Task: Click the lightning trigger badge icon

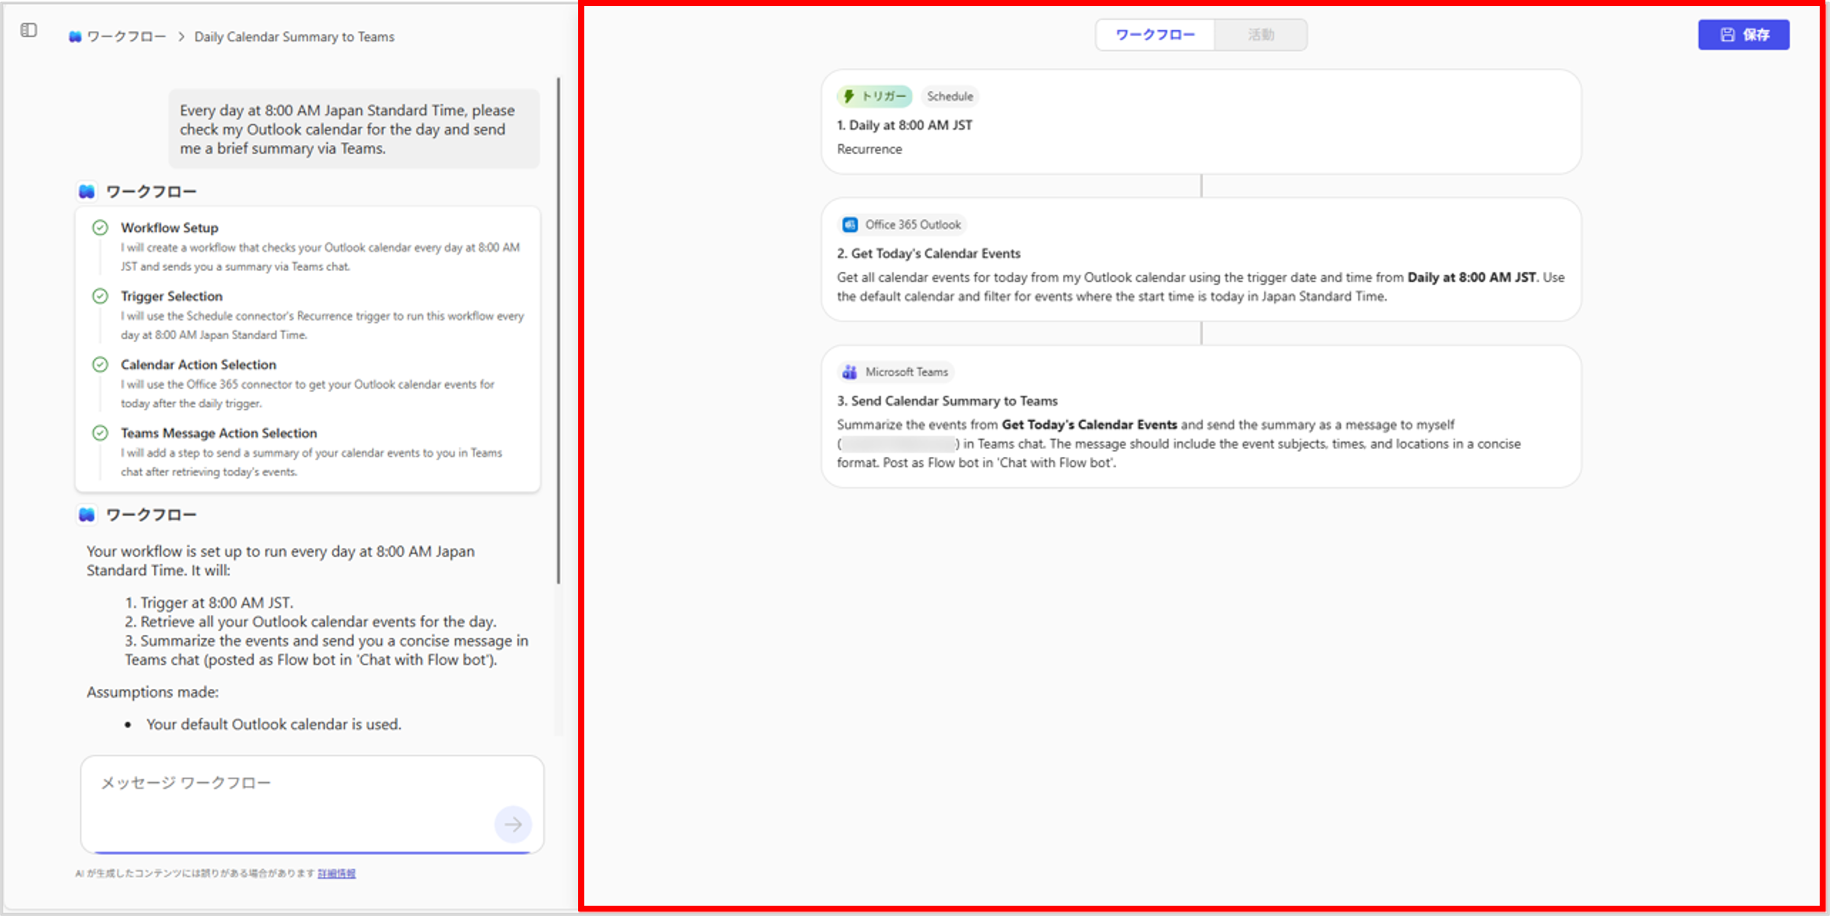Action: click(848, 97)
